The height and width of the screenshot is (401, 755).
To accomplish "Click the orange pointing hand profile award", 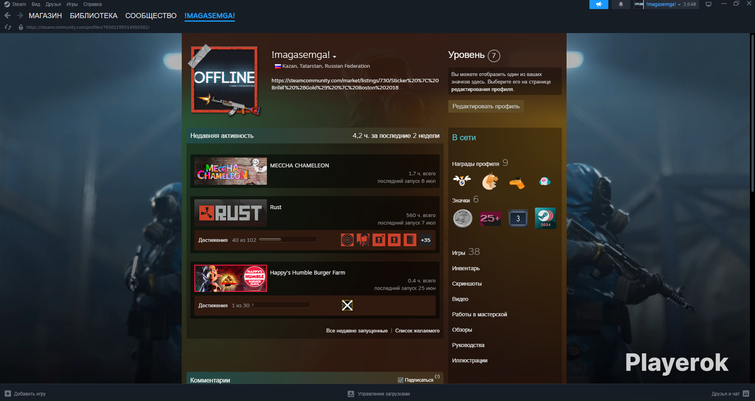I will point(517,182).
